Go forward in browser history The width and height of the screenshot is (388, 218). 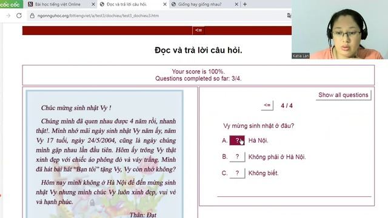(8, 16)
